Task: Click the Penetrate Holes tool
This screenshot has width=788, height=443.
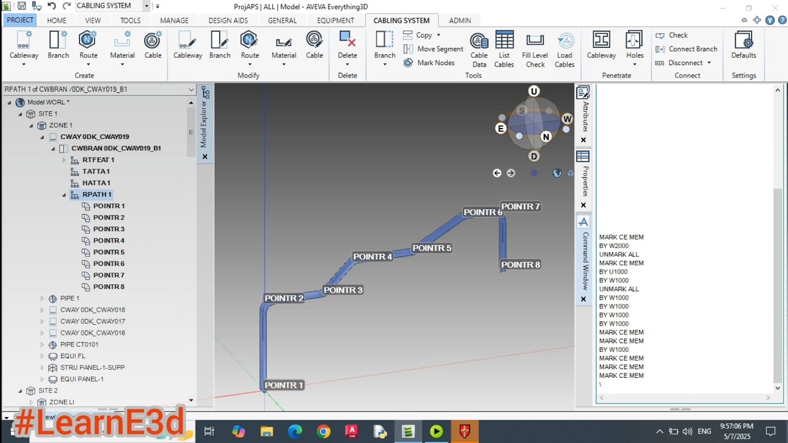Action: pos(635,46)
